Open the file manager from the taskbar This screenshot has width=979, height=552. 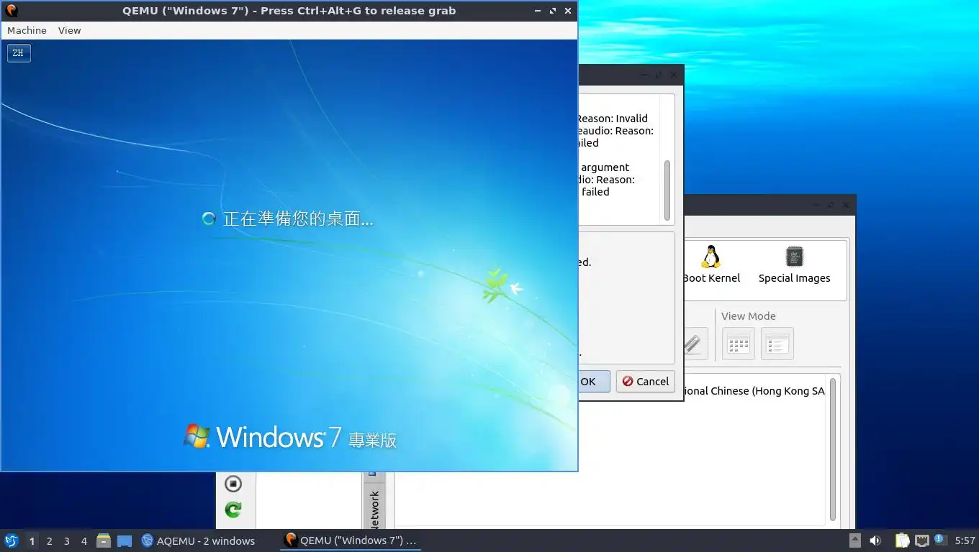104,540
